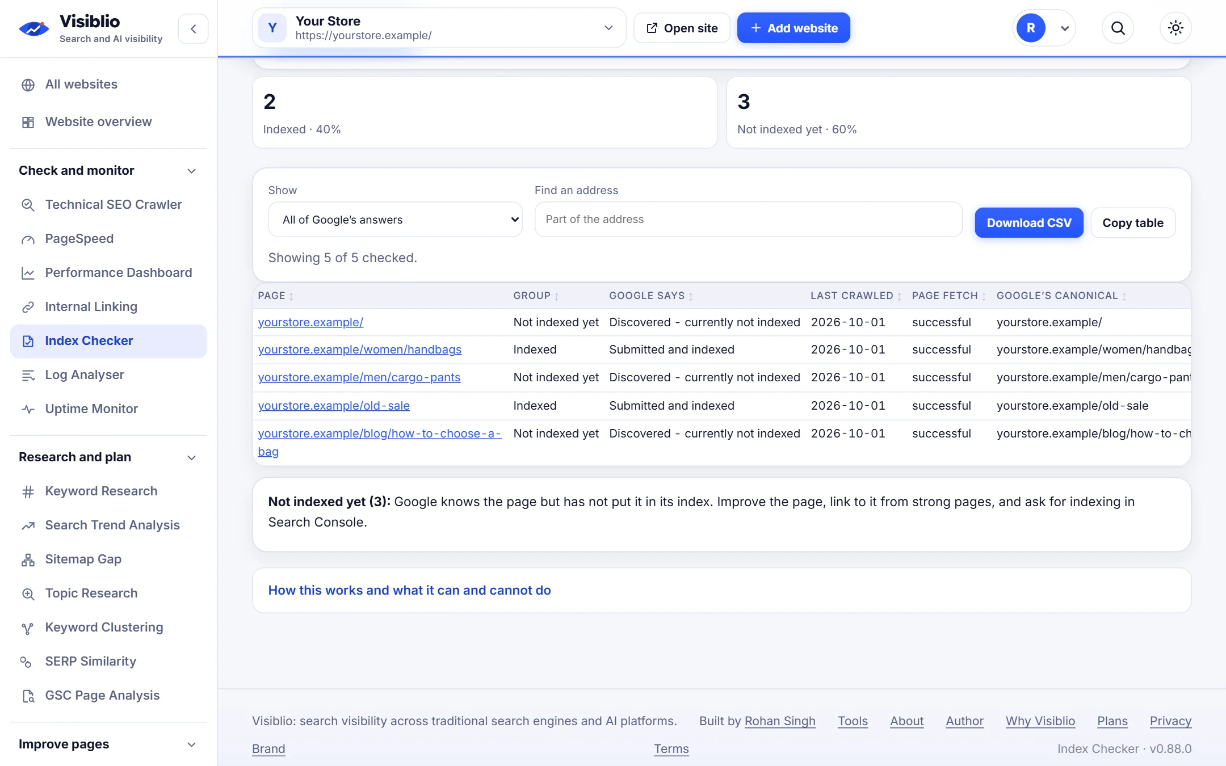Click the Visiblio logo icon
This screenshot has width=1226, height=766.
(33, 28)
